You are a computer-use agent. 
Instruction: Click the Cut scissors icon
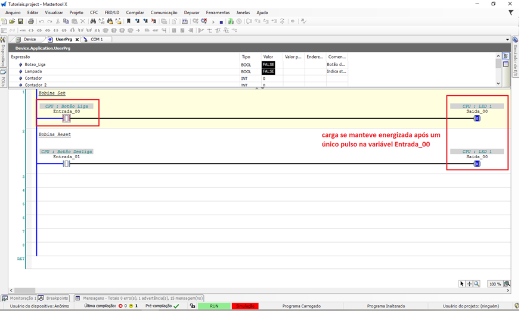57,21
